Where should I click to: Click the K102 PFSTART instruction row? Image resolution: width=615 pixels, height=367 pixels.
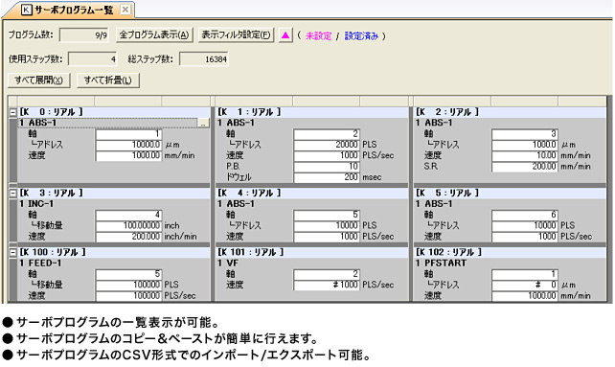point(510,263)
